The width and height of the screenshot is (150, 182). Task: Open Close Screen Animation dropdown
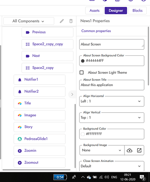click(112, 166)
